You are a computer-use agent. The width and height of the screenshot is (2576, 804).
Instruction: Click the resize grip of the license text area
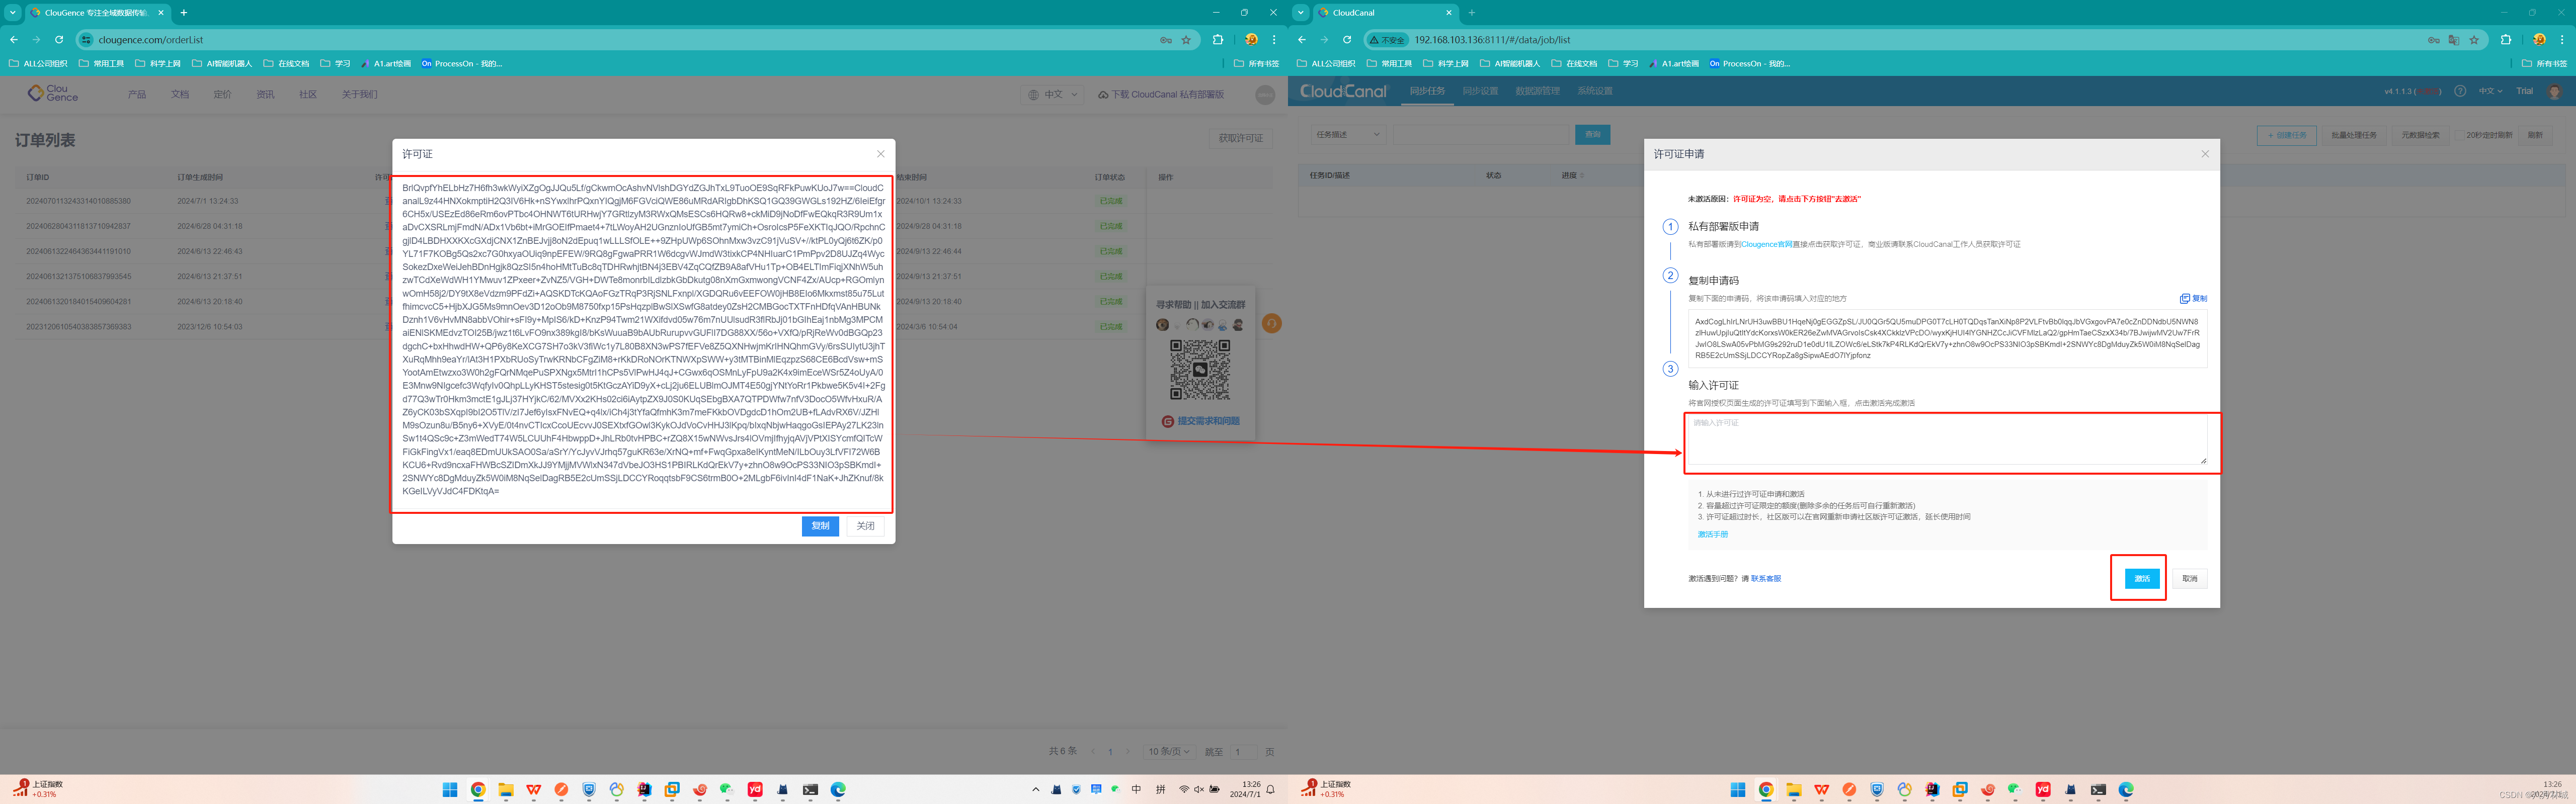tap(2203, 461)
